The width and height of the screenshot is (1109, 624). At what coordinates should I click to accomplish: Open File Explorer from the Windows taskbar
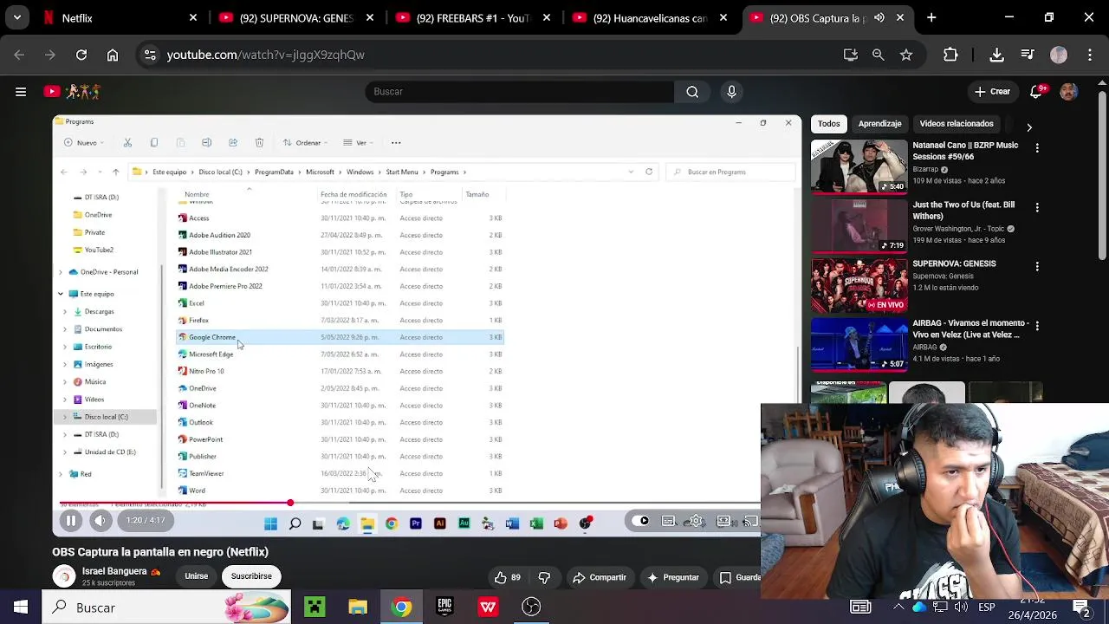(x=358, y=608)
